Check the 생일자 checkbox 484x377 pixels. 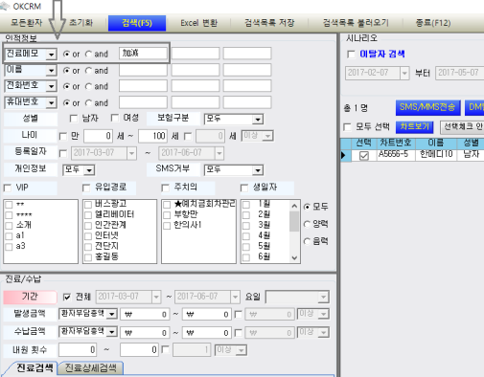point(244,188)
